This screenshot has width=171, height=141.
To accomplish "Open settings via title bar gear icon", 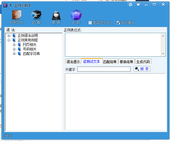I will pos(130,5).
